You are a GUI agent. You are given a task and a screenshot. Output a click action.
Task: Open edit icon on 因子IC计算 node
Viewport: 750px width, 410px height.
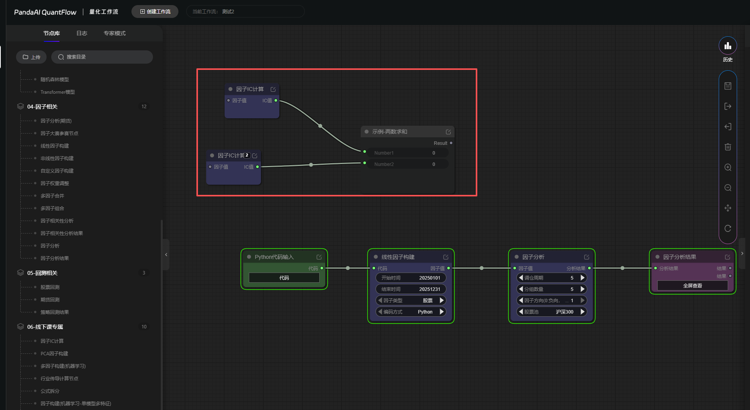[273, 89]
